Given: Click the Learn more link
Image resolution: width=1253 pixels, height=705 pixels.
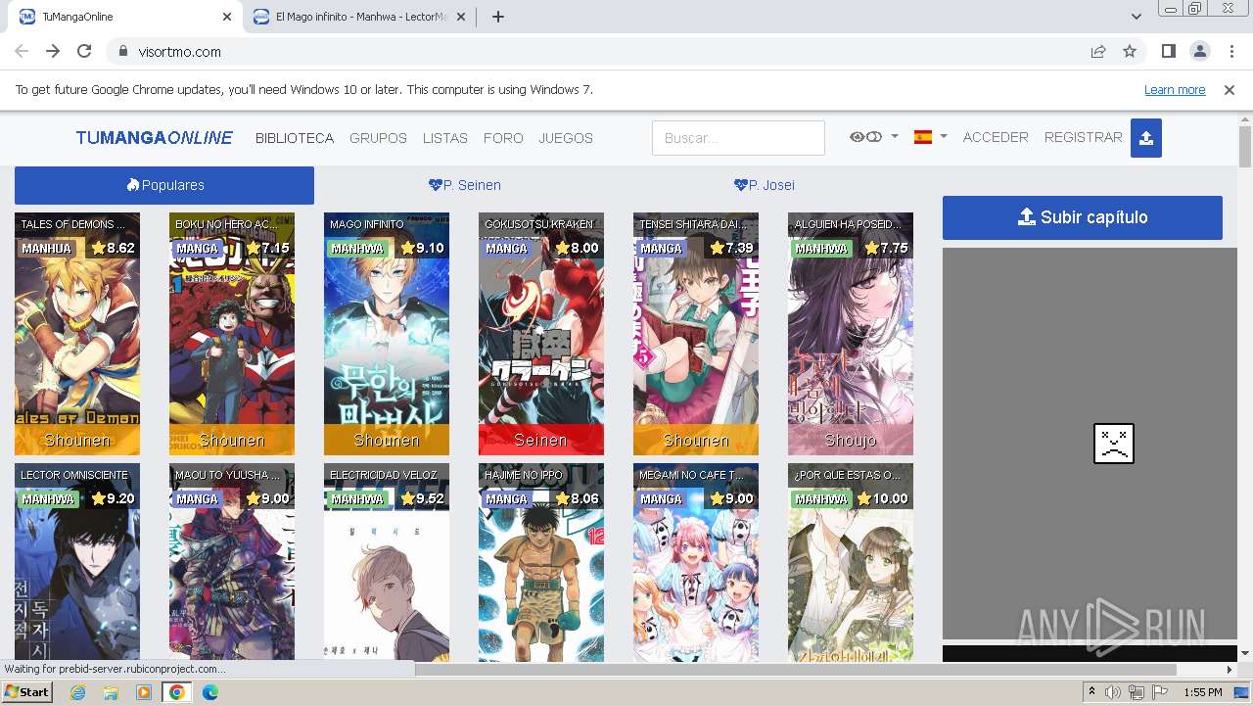Looking at the screenshot, I should pos(1175,89).
